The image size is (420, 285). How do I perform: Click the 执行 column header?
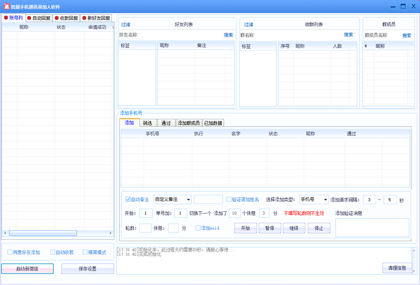point(199,134)
